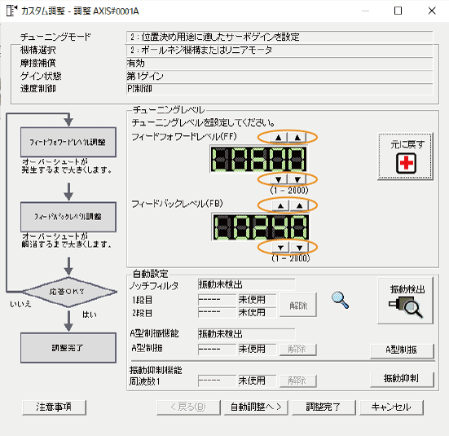The image size is (449, 436).
Task: Click the 1段目 frequency field
Action: click(217, 300)
